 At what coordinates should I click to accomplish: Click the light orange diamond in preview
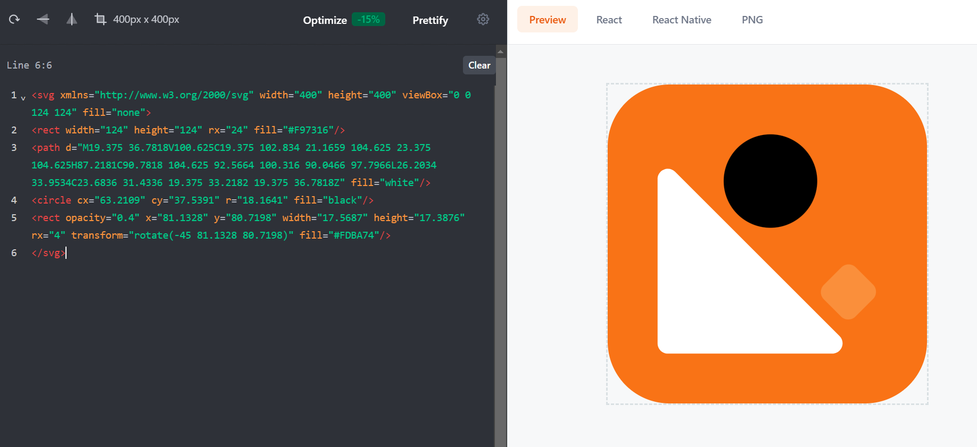pos(848,292)
